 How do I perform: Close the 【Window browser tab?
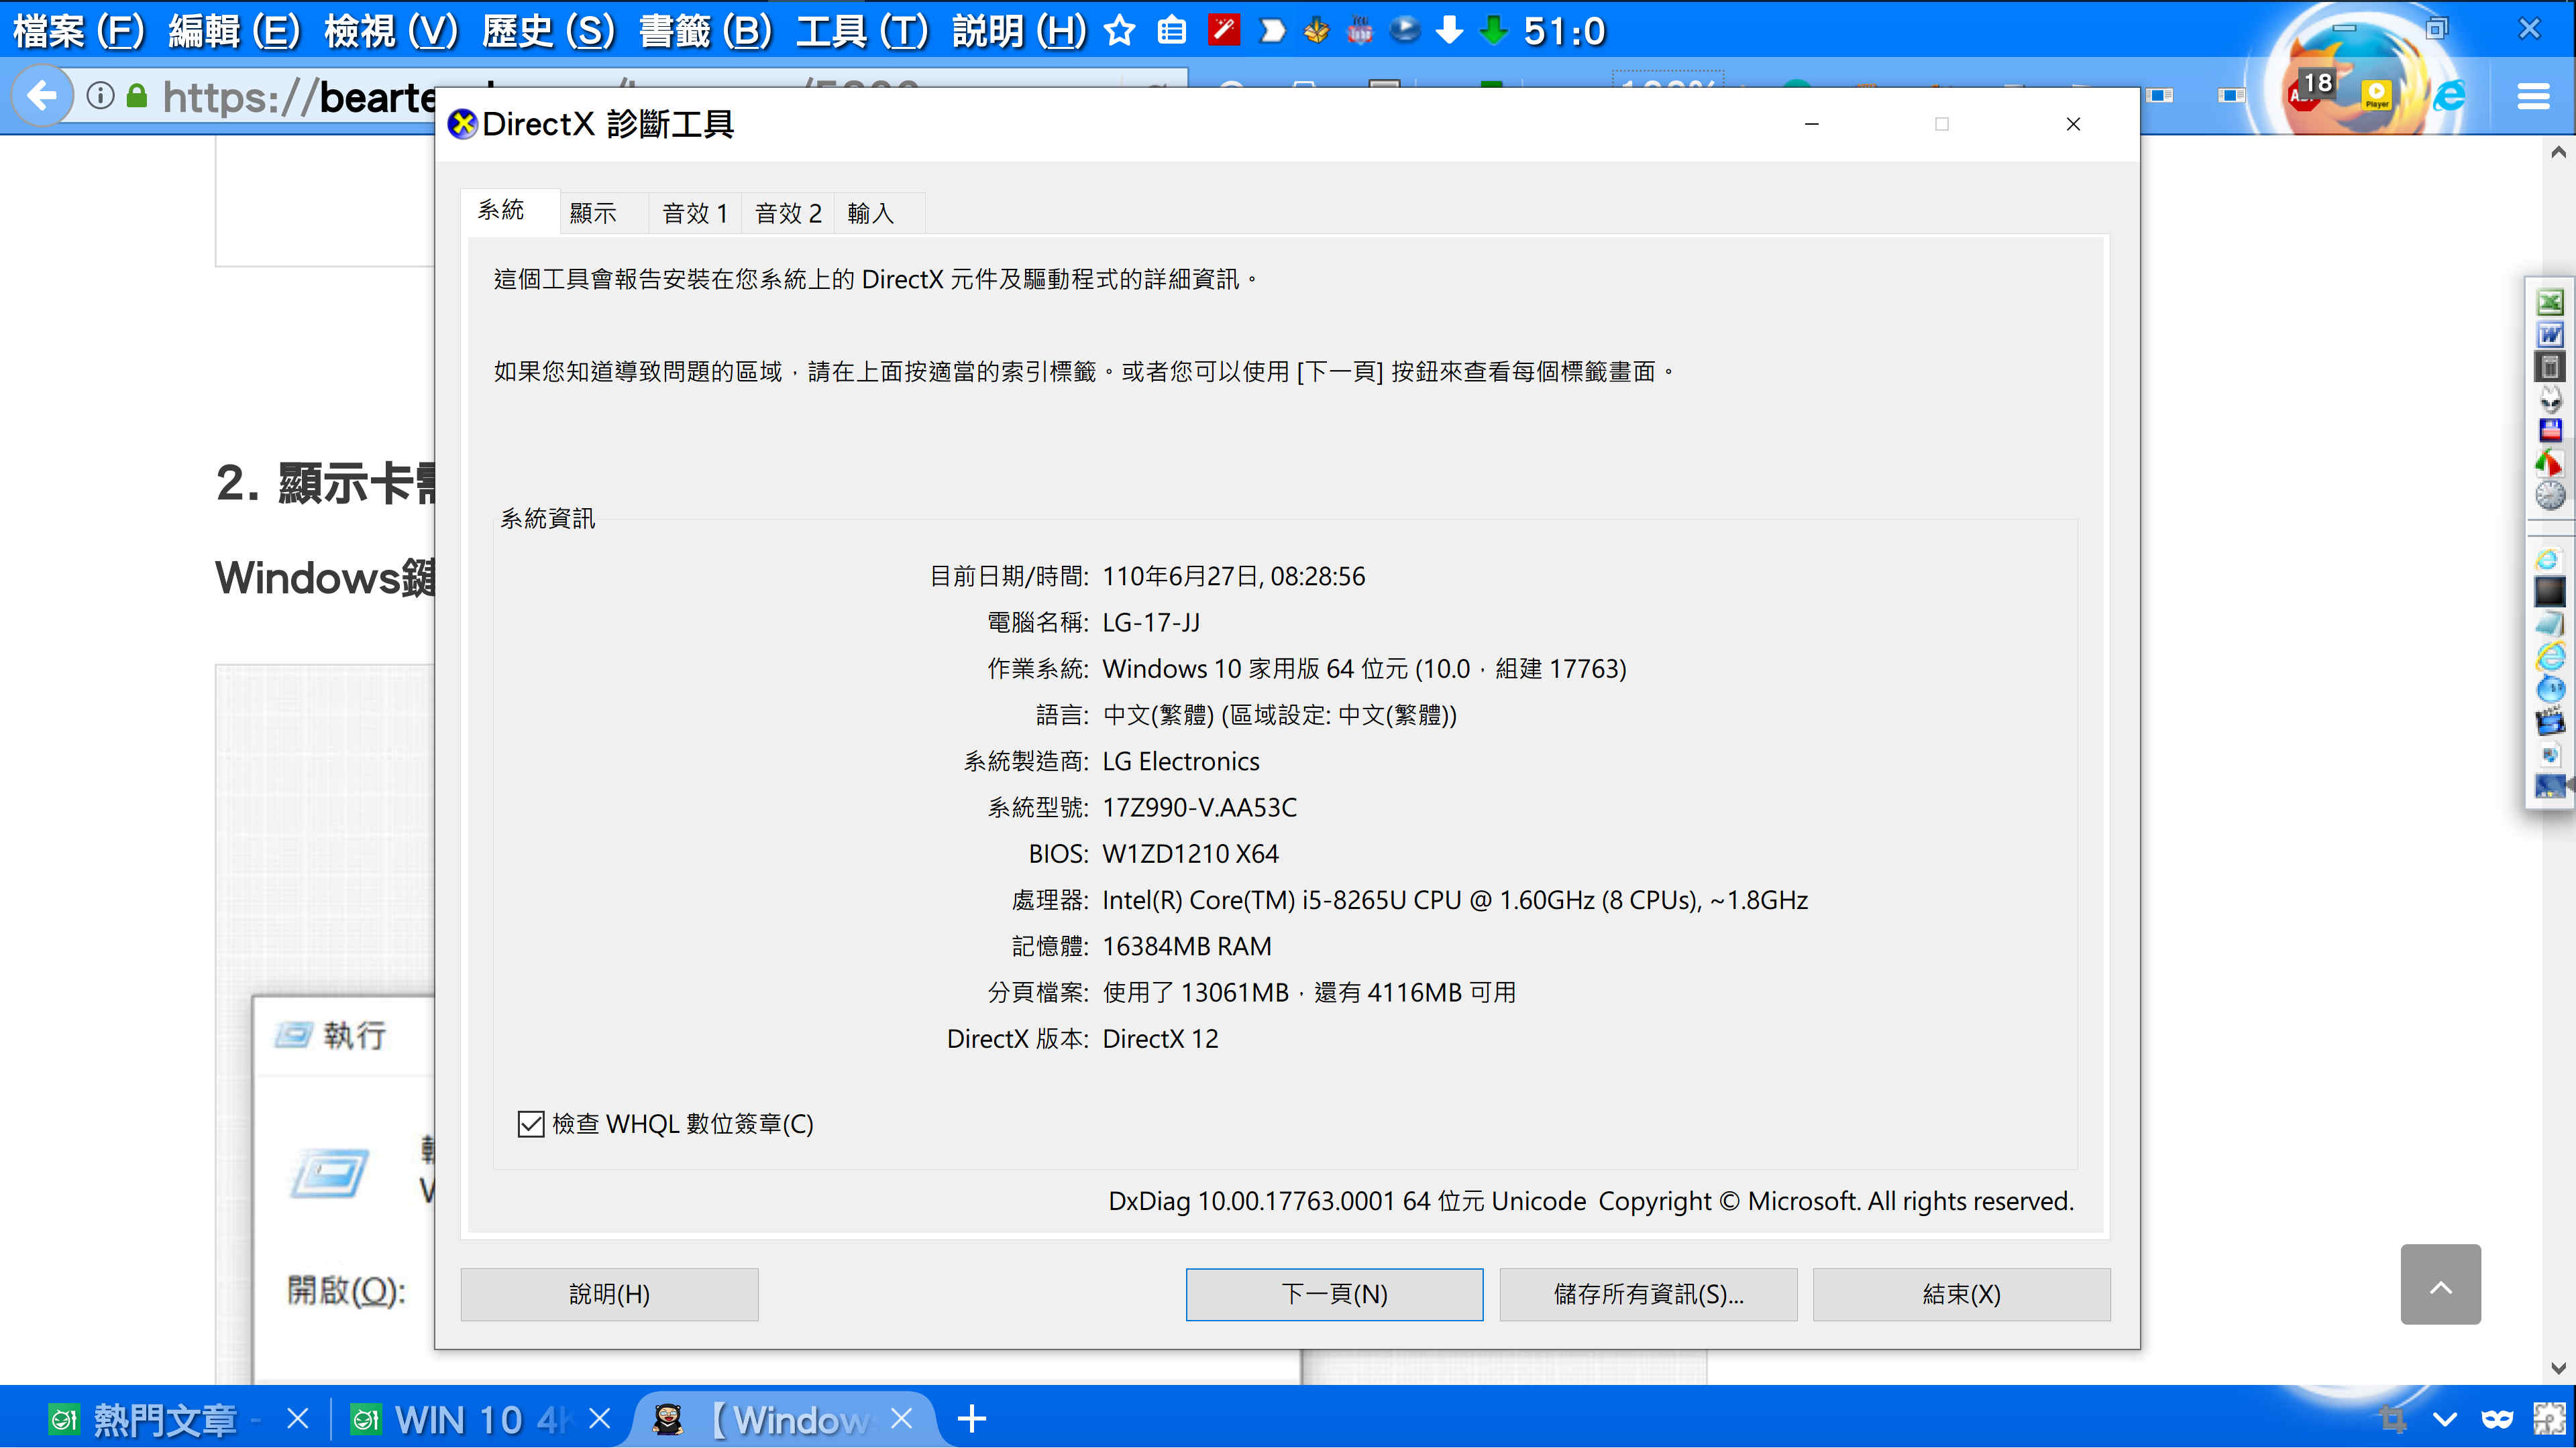(901, 1418)
